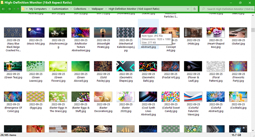Open the recent locations dropdown arrow
255x137 pixels.
14,9
